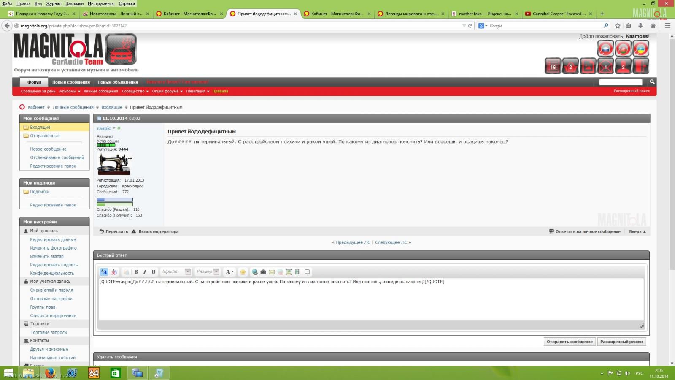Click the volume icon in system tray
The height and width of the screenshot is (380, 675).
tap(627, 373)
